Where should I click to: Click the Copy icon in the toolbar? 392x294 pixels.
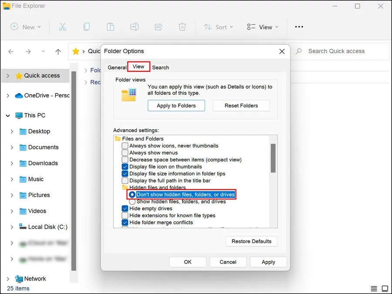click(x=87, y=27)
